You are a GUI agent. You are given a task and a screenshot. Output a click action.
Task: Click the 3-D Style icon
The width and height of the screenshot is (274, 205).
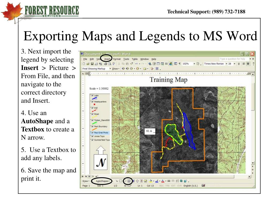(x=185, y=181)
